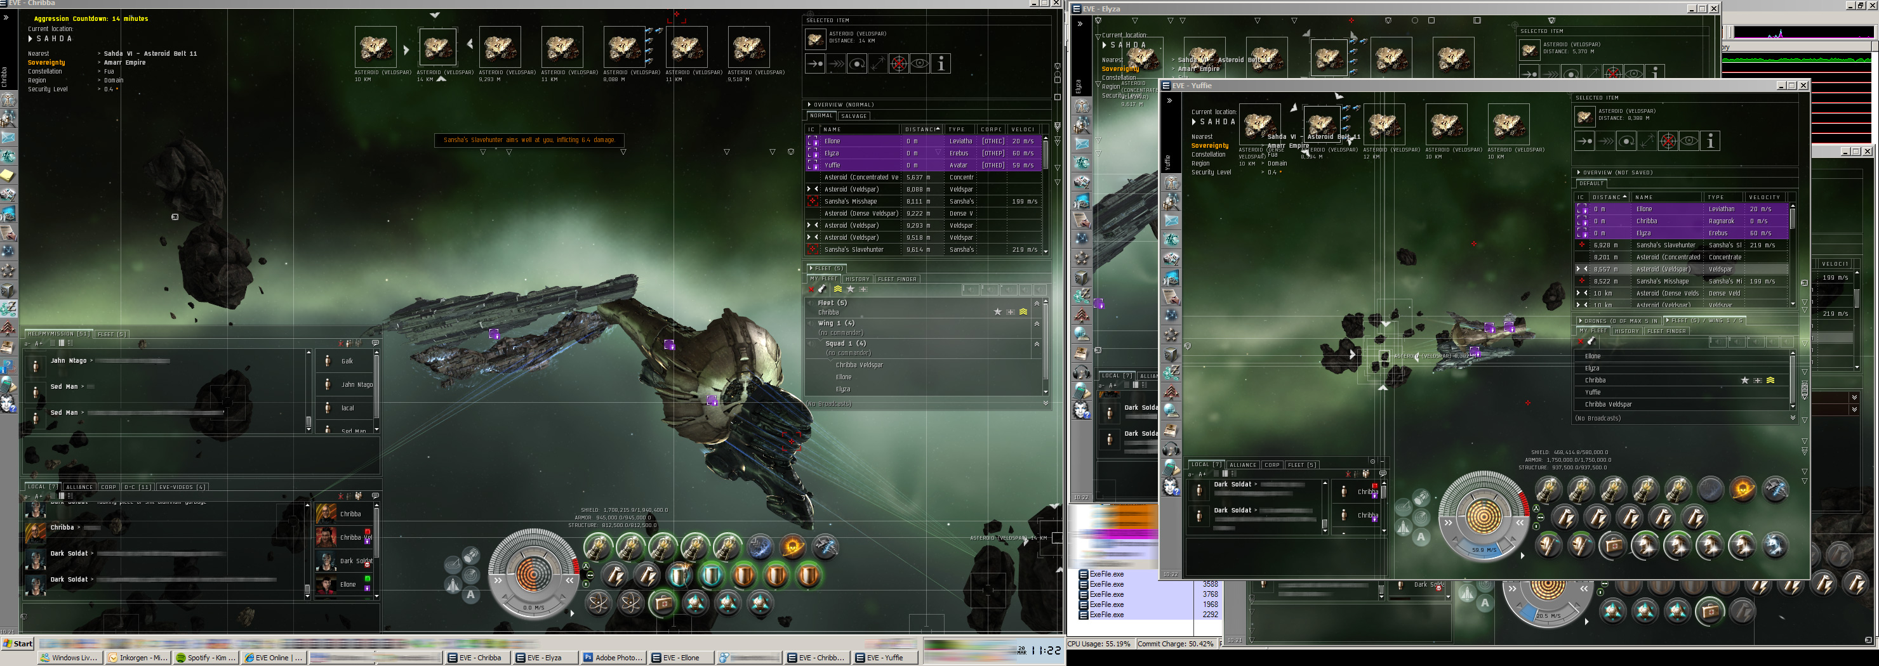Viewport: 1879px width, 666px height.
Task: Expand Yuffie window's Neocom with the double-arrow
Action: pos(1169,101)
